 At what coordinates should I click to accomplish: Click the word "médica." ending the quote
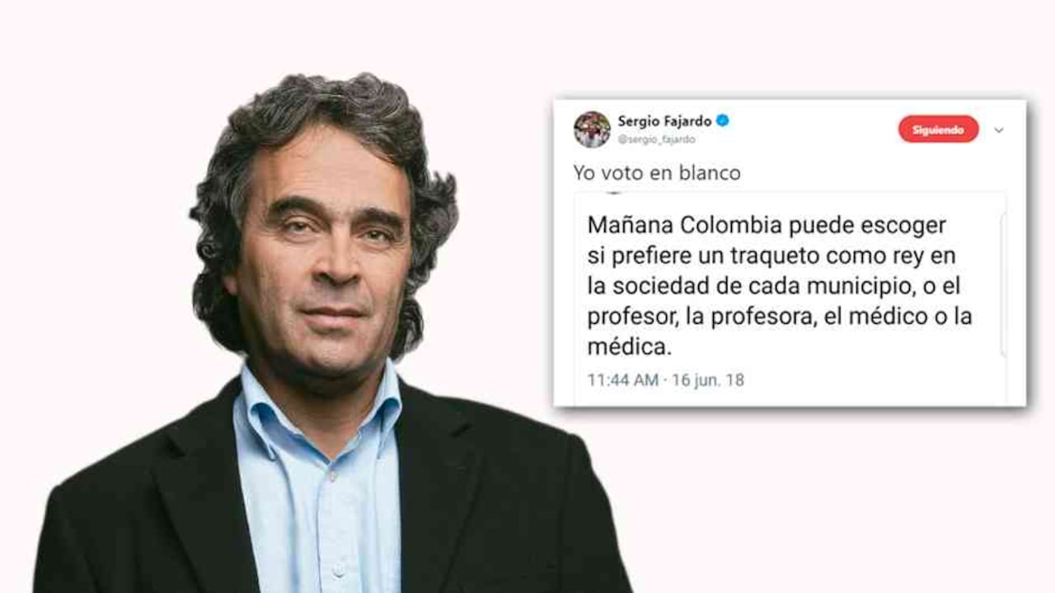point(630,347)
